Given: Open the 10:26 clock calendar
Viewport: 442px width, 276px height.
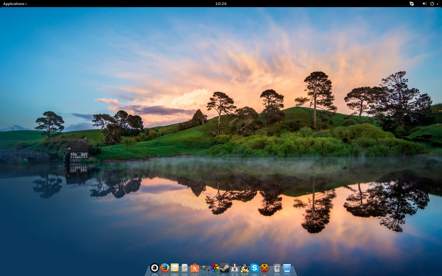Looking at the screenshot, I should [x=221, y=4].
